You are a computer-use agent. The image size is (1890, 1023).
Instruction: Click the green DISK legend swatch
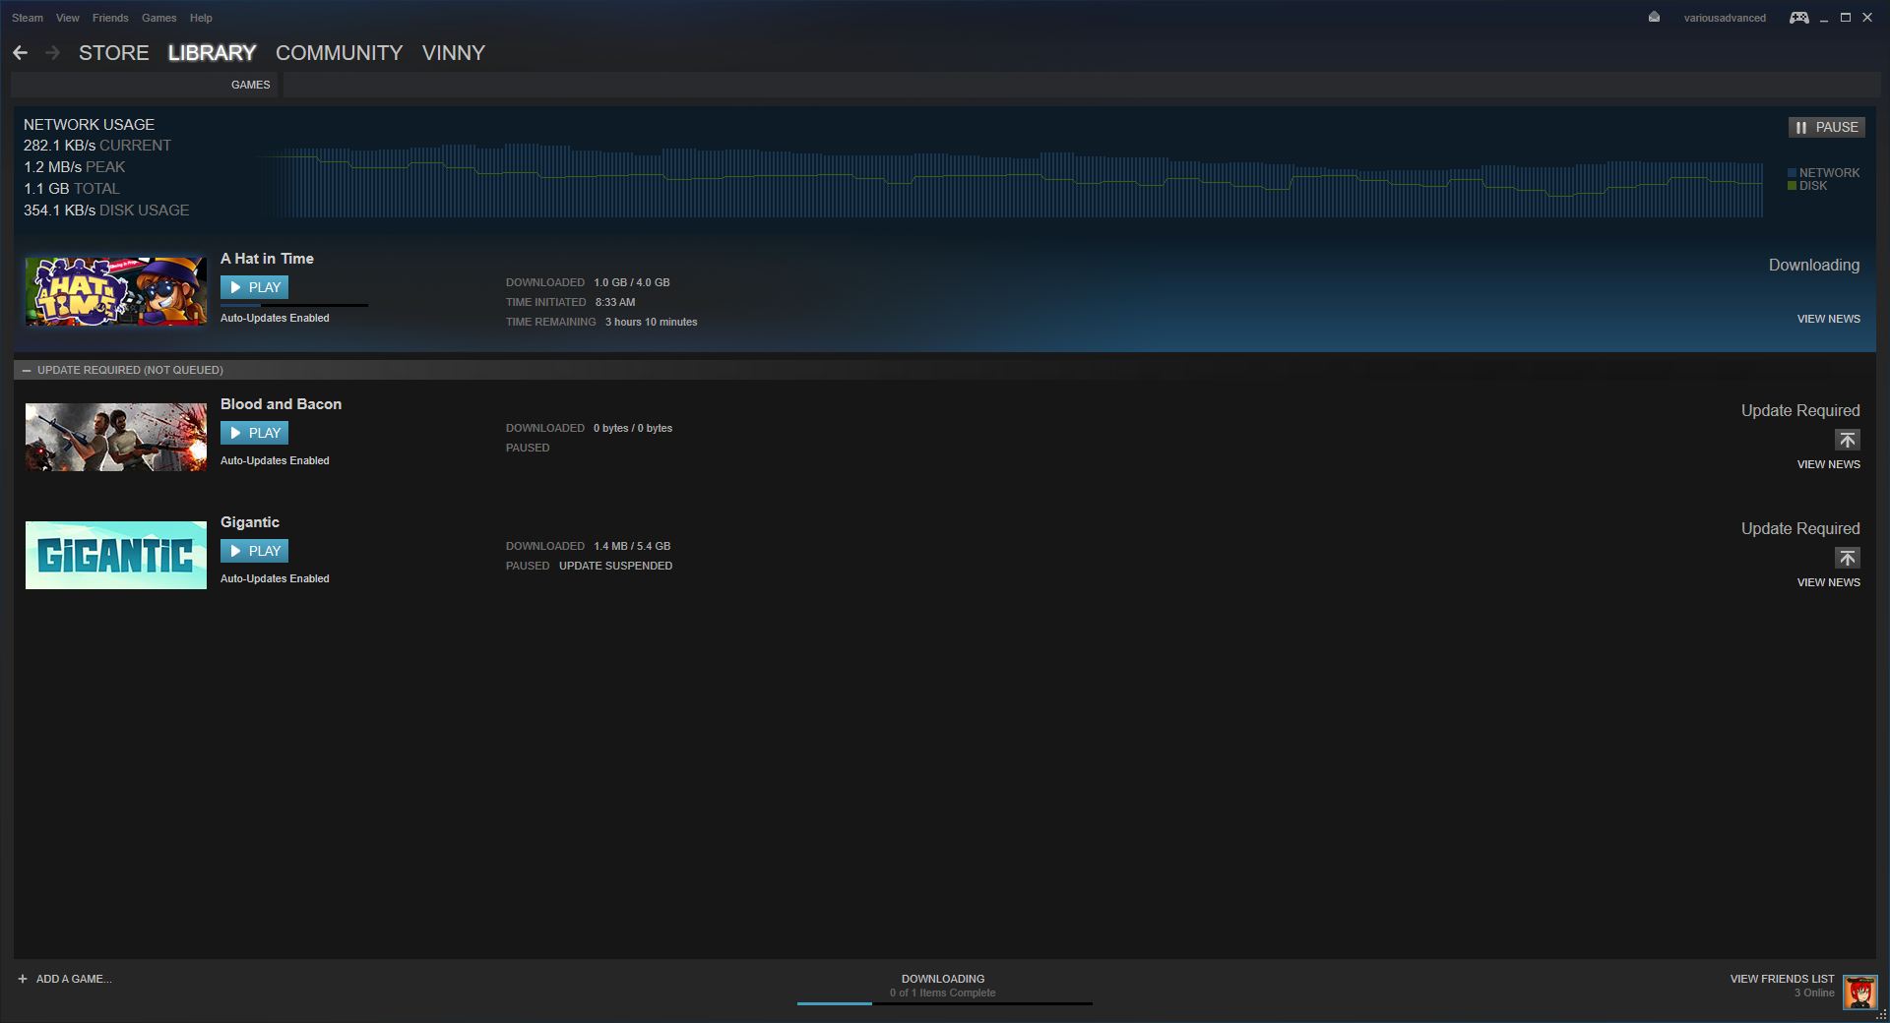pos(1793,186)
